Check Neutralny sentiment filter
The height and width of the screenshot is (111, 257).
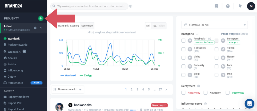(205, 93)
